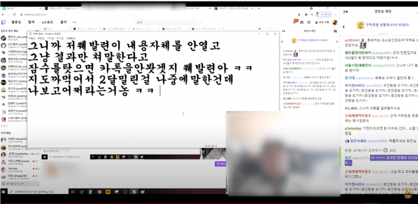418x204 pixels.
Task: Click the Ln 5, Col 14 status bar text
Action: tap(211, 146)
